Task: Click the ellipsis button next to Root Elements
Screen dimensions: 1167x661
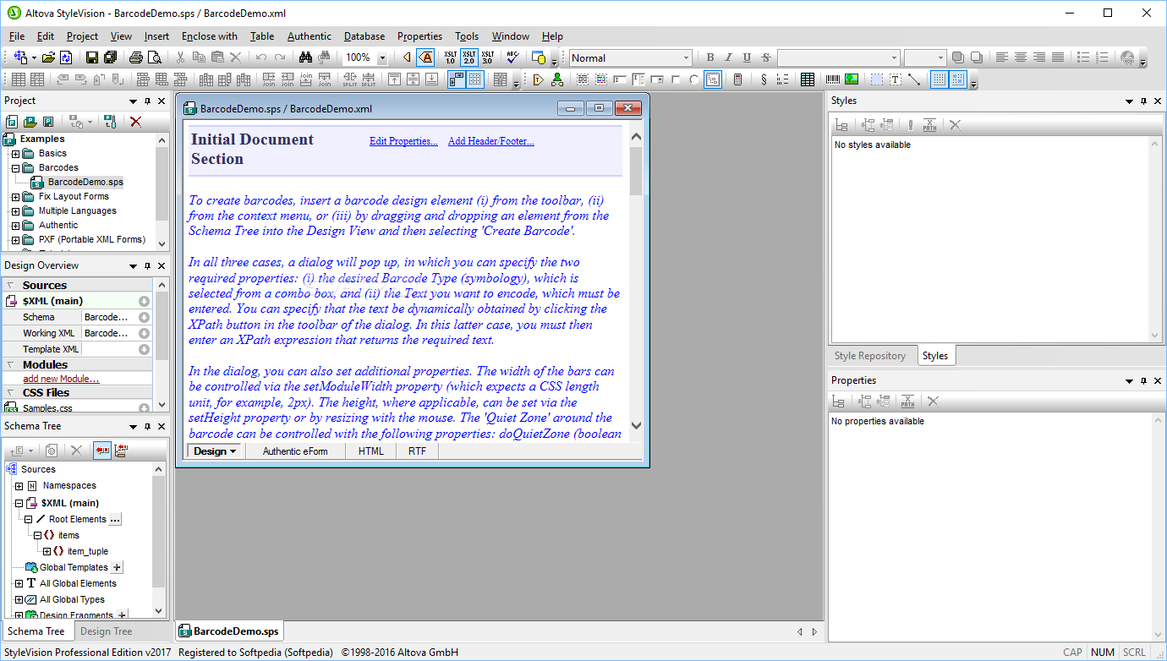Action: coord(116,519)
